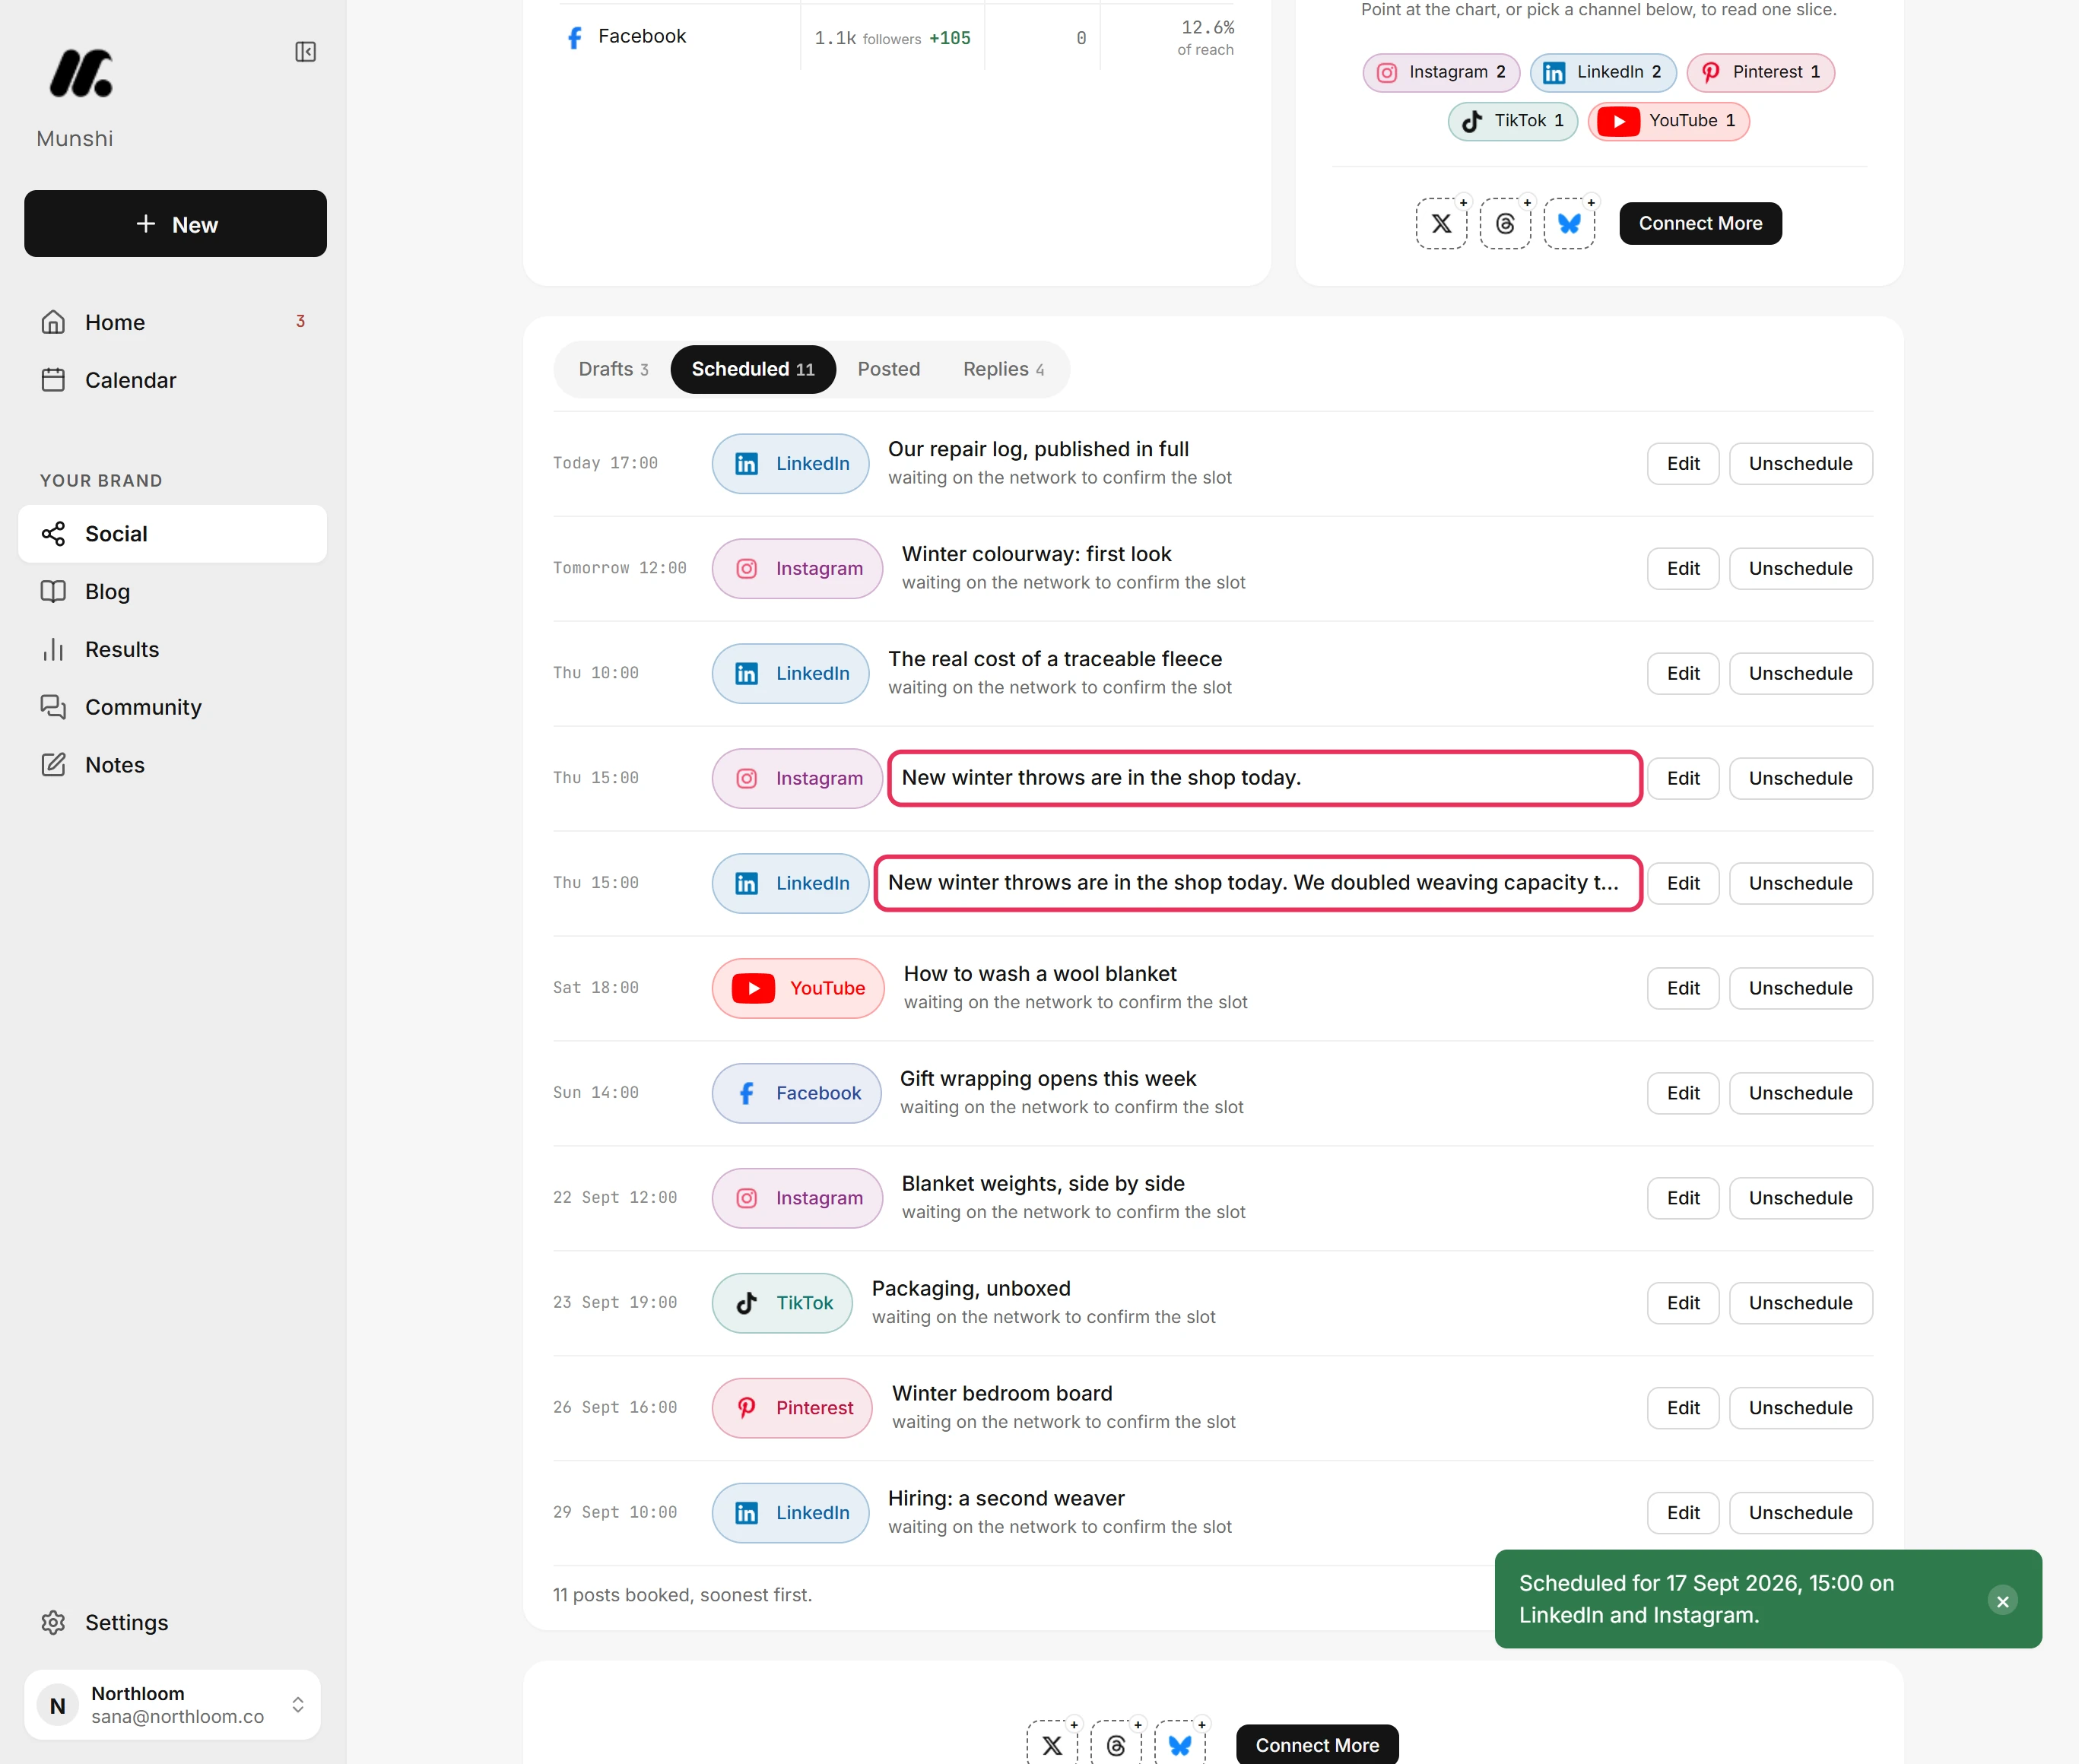This screenshot has height=1764, width=2079.
Task: Open the Community section
Action: tap(172, 707)
